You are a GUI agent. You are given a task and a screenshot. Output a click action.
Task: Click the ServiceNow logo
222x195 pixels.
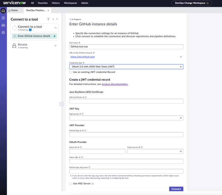[x=14, y=3]
